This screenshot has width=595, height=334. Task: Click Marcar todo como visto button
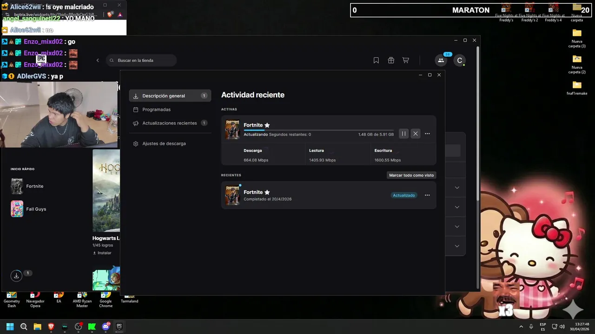pos(411,175)
